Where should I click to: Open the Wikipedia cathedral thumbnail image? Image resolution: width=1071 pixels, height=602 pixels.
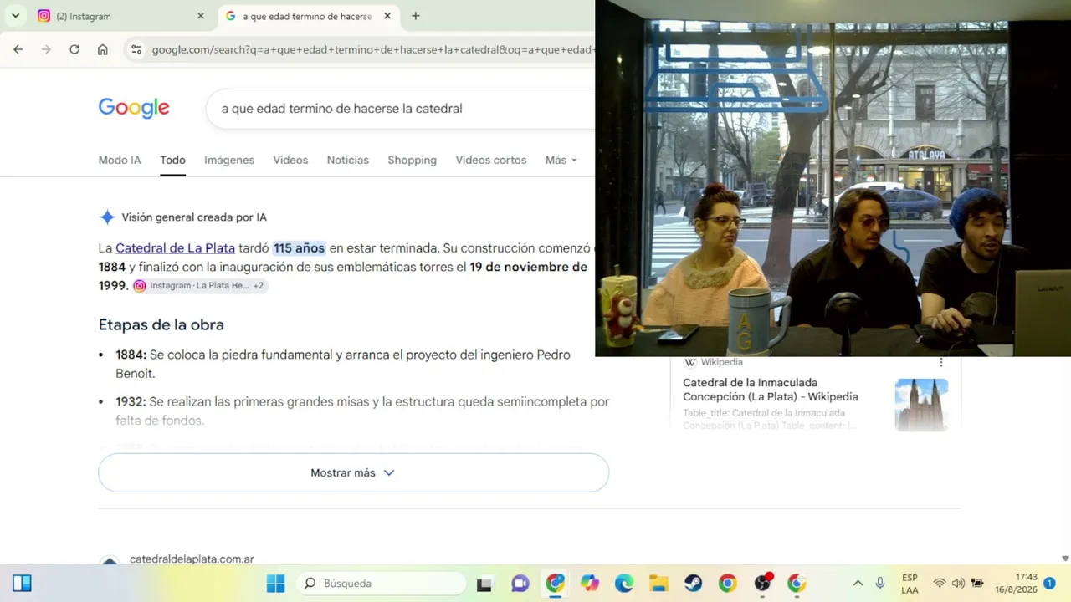pyautogui.click(x=921, y=405)
